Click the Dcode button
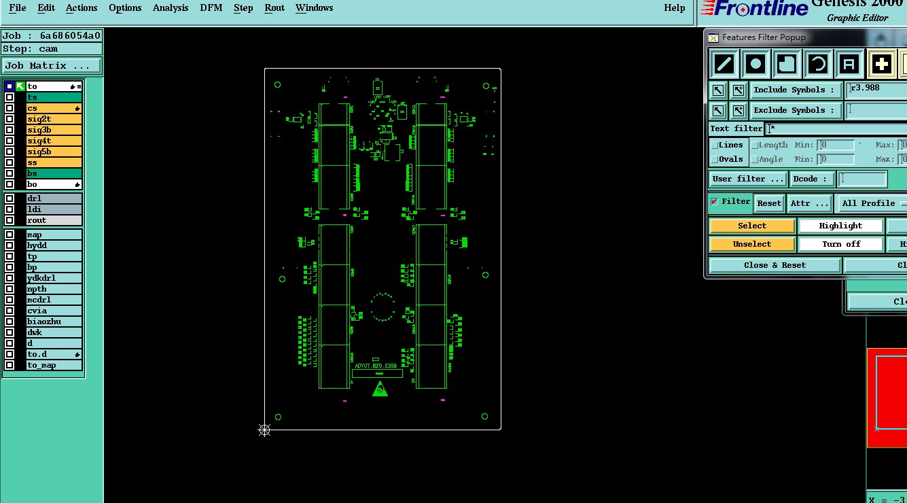 (812, 179)
